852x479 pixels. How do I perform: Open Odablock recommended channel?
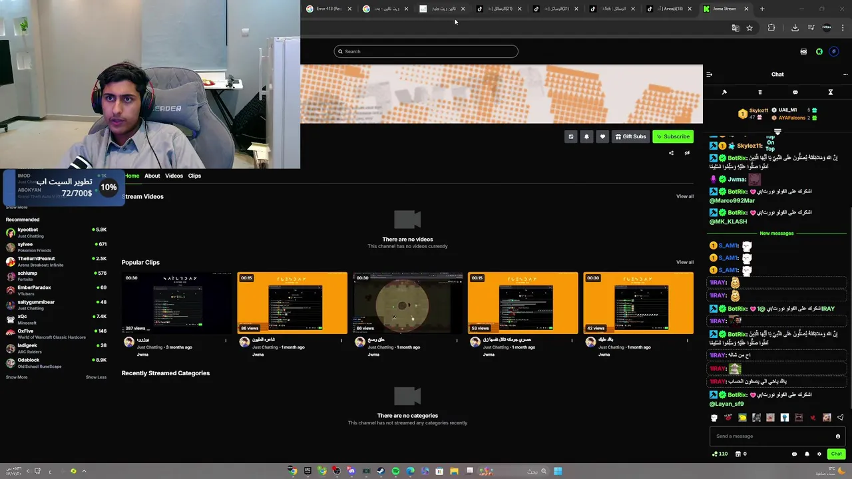point(56,363)
